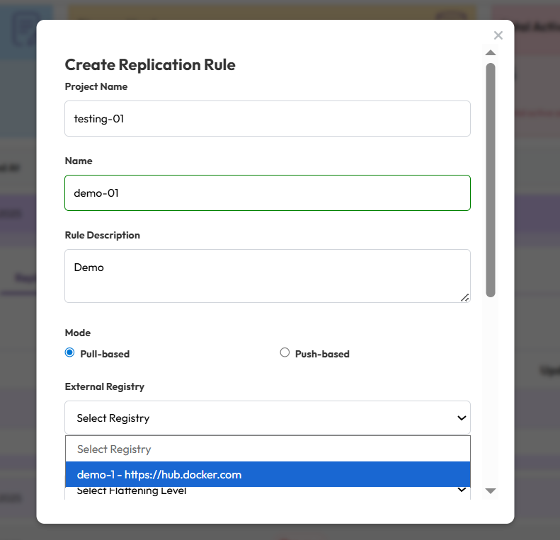
Task: Click the Rule Description field label
Action: click(102, 235)
